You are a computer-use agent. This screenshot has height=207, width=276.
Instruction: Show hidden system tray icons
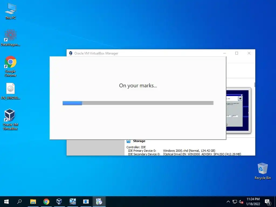coord(228,202)
